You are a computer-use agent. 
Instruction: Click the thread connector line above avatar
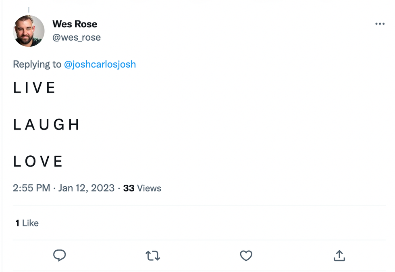(x=29, y=9)
